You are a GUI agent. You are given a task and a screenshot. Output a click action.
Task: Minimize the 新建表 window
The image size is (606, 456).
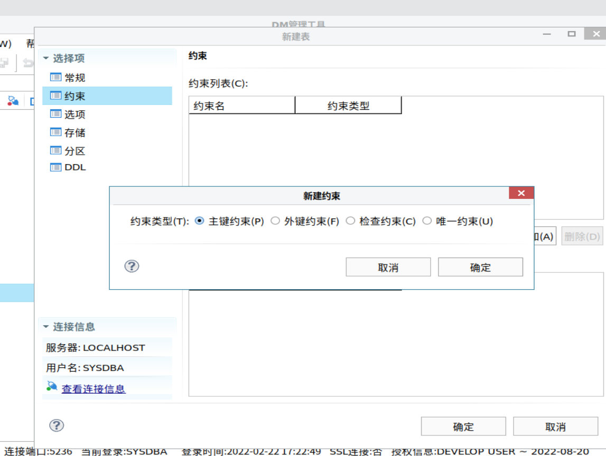click(547, 34)
